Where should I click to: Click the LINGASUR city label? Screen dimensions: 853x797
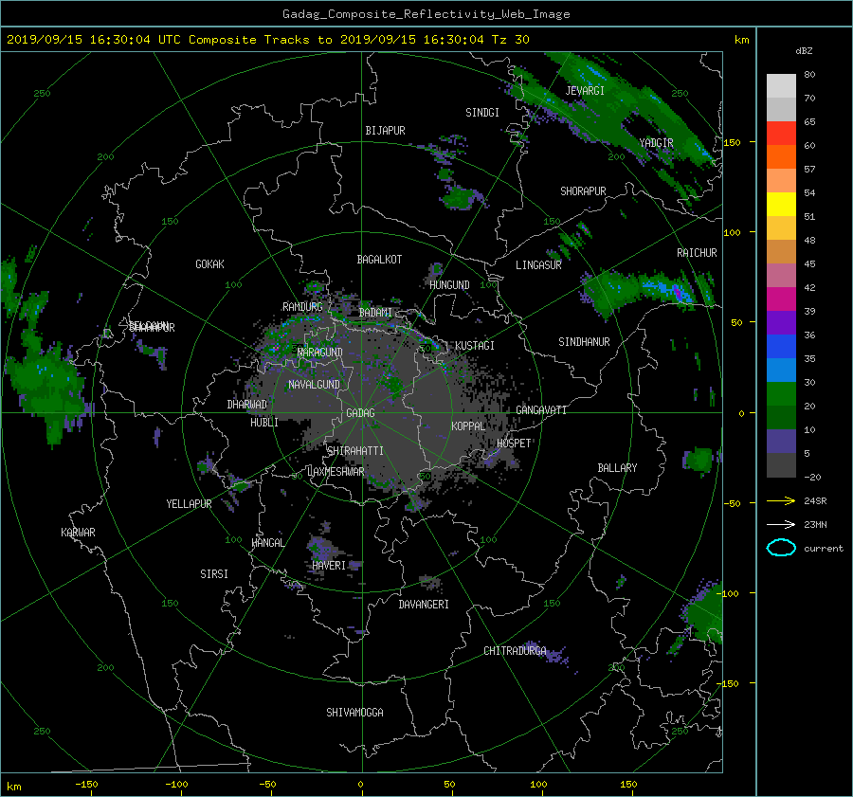tap(538, 265)
